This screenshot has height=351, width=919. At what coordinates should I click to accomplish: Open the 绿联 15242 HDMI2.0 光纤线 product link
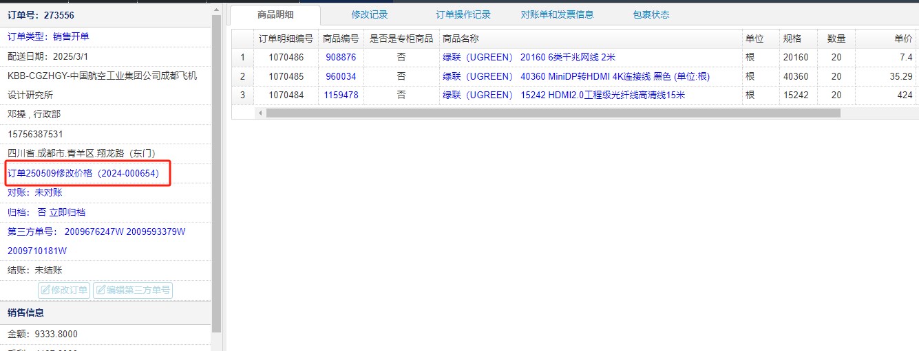pyautogui.click(x=563, y=95)
